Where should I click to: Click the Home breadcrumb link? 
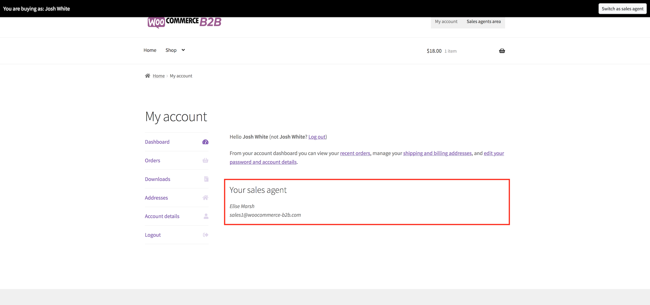pos(158,76)
